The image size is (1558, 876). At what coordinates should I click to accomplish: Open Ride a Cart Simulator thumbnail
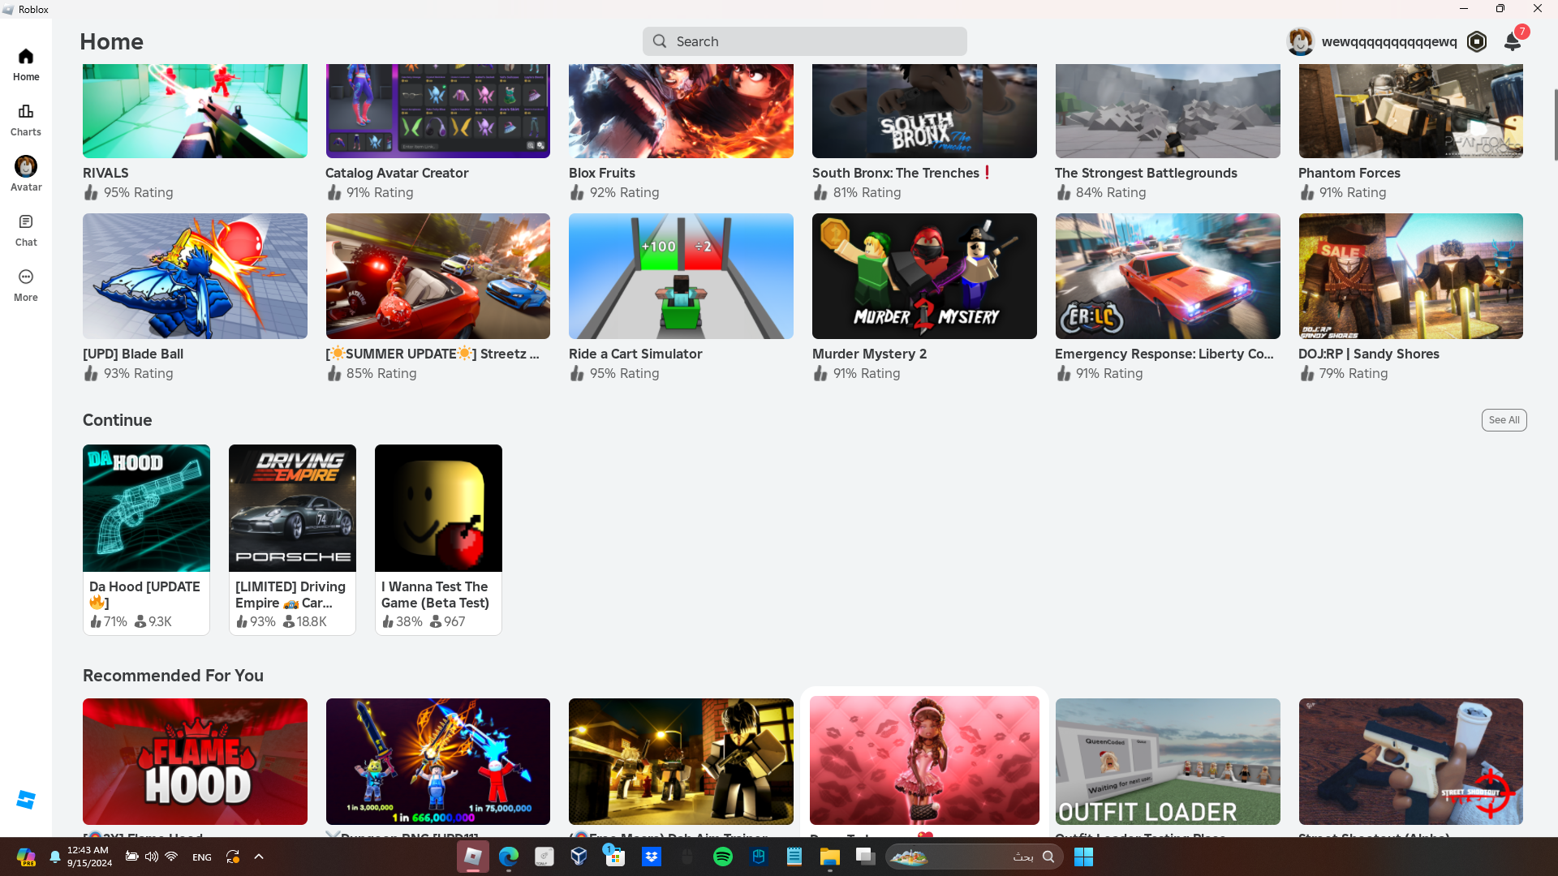[x=681, y=276]
